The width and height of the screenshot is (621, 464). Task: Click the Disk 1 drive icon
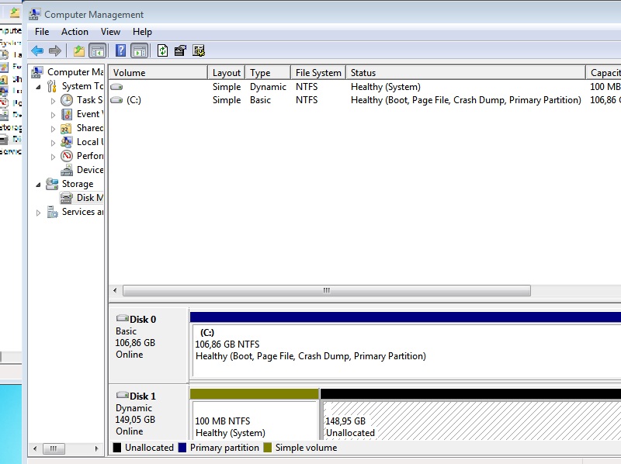tap(123, 395)
